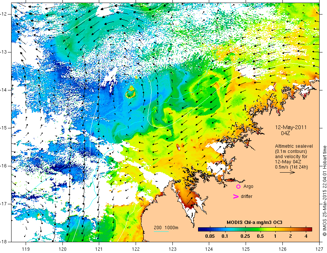The image size is (327, 253).
Task: Click the 'MODIS Chl-a mg/m3 OC3' title
Action: coord(255,222)
